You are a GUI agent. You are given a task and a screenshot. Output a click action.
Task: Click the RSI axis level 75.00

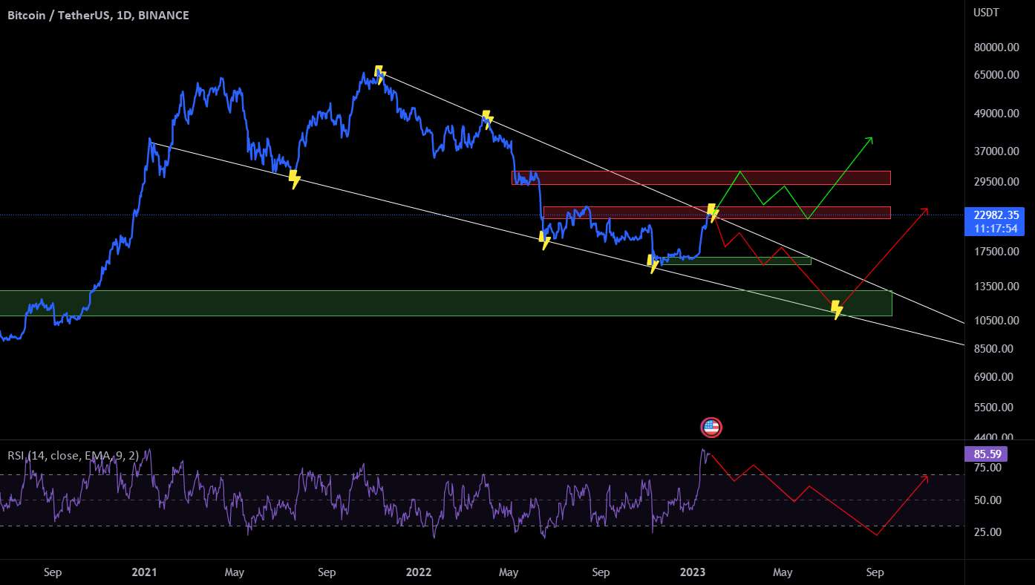(987, 468)
